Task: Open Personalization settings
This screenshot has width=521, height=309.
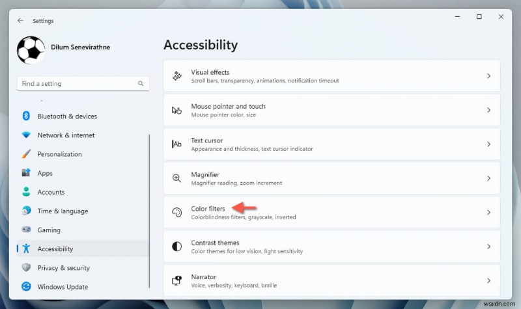Action: [x=59, y=154]
